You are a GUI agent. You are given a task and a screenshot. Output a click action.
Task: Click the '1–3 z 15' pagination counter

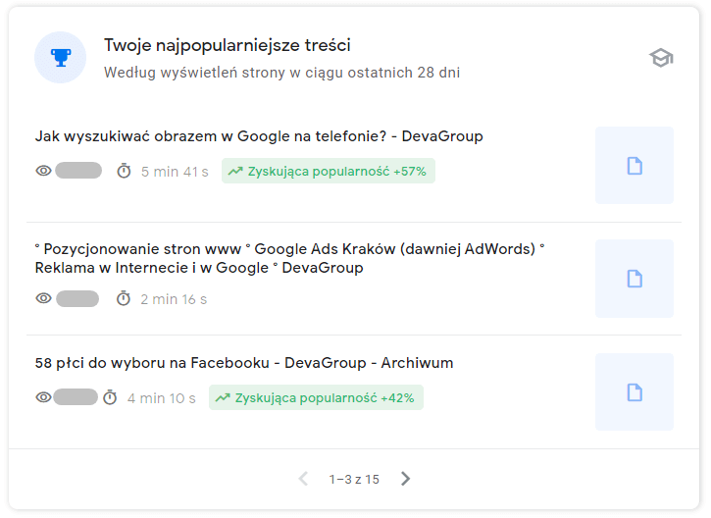(354, 479)
